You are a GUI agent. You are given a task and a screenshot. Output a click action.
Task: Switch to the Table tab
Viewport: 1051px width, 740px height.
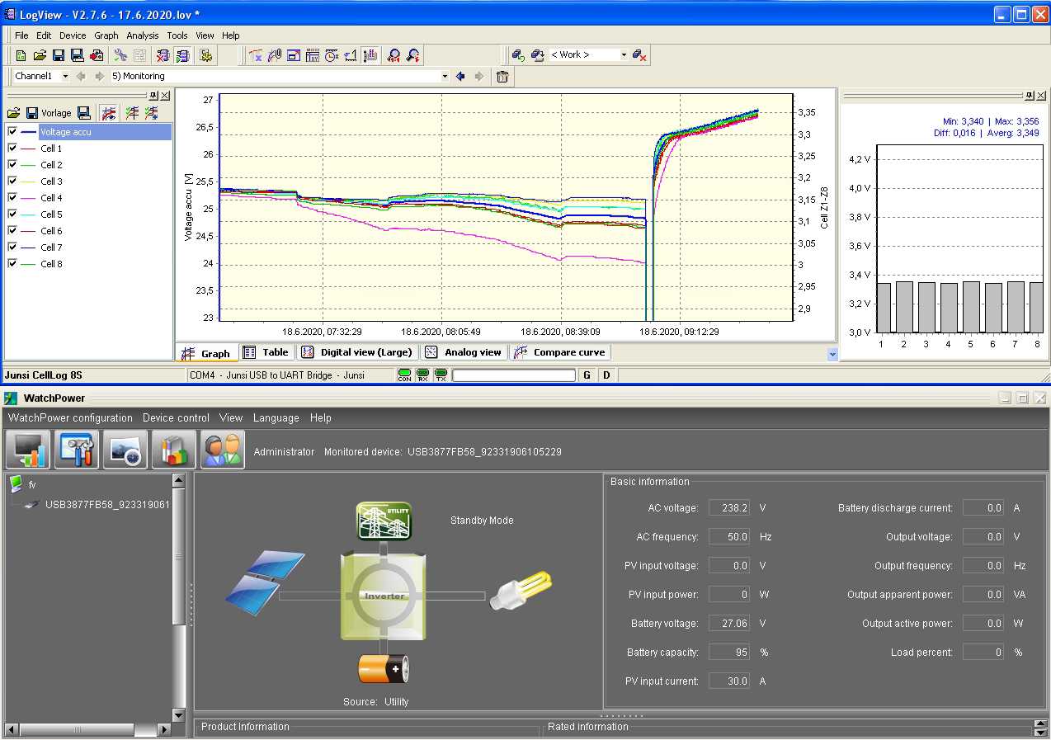point(266,352)
